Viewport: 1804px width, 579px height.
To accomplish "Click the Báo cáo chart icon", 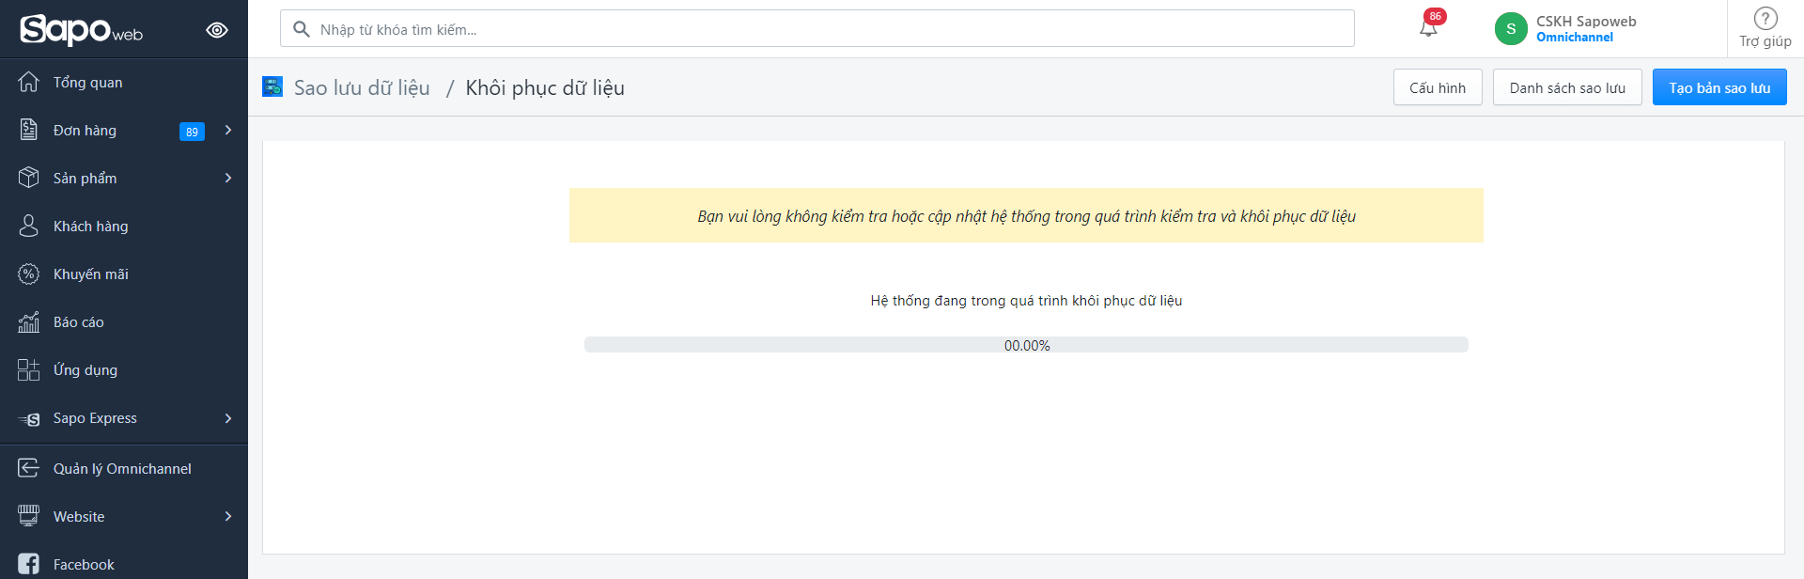I will (29, 322).
